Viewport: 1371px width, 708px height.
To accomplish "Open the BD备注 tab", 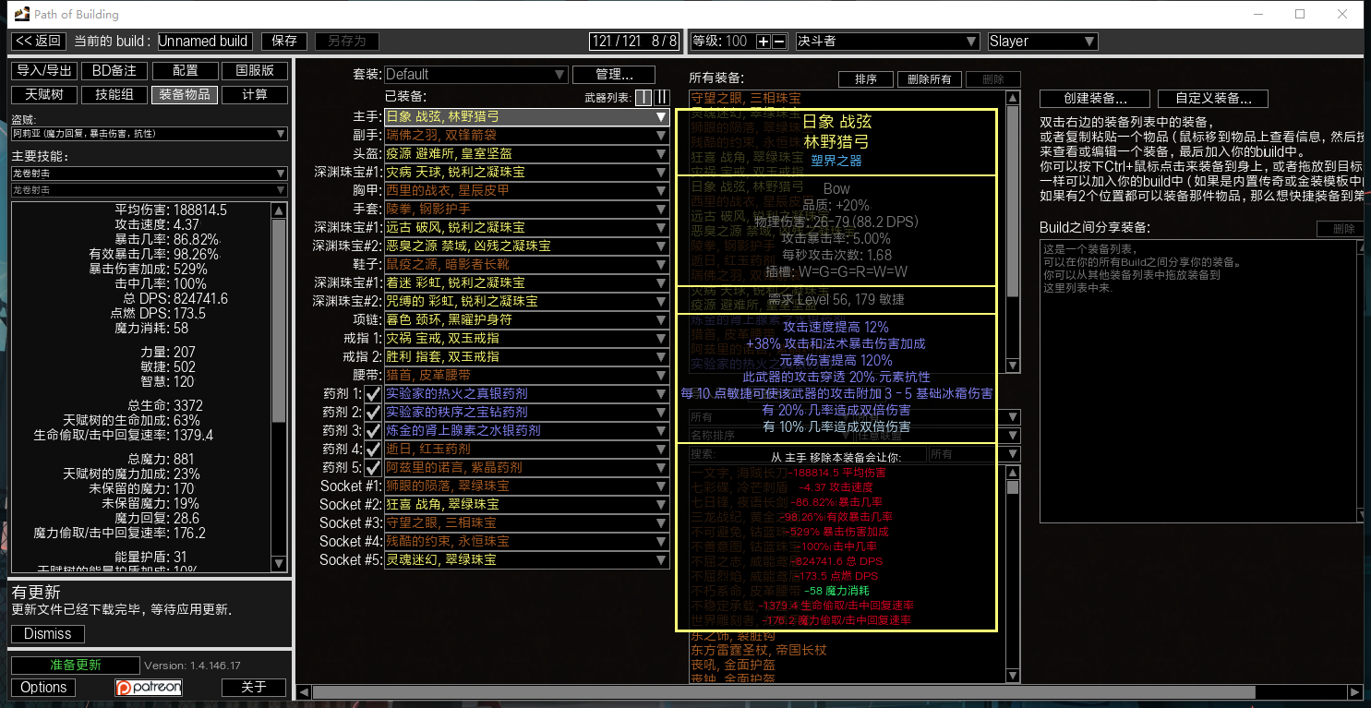I will pos(114,71).
